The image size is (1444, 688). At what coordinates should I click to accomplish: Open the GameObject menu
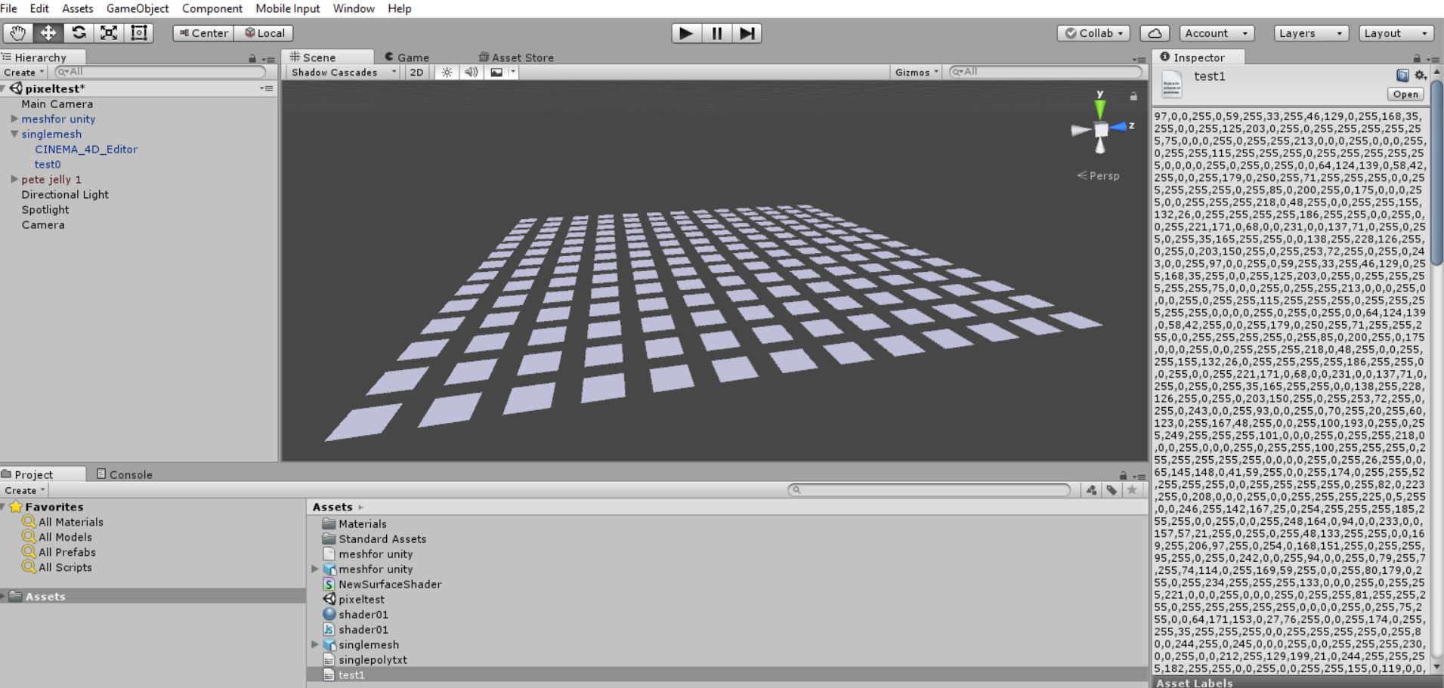pyautogui.click(x=138, y=8)
